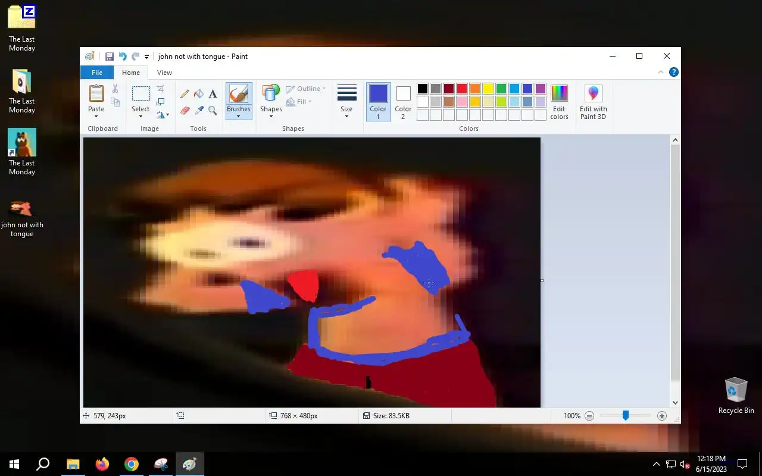The height and width of the screenshot is (476, 762).
Task: Switch to the Home tab
Action: click(131, 73)
